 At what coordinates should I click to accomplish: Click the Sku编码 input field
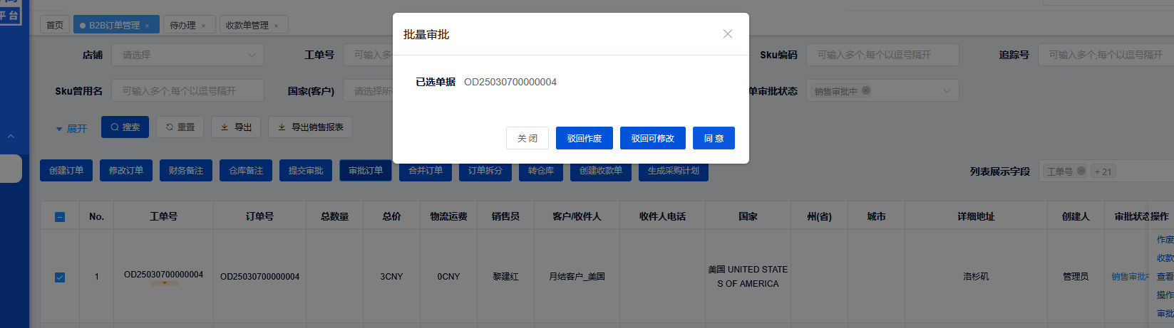pos(882,55)
